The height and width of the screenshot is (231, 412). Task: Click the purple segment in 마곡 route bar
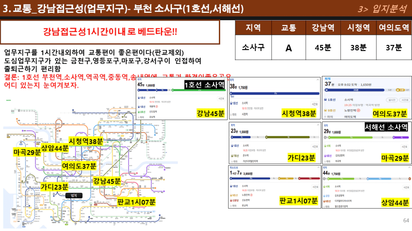[401, 137]
